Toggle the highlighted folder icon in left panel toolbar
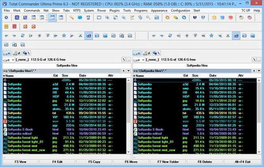This screenshot has height=167, width=264. (x=89, y=36)
